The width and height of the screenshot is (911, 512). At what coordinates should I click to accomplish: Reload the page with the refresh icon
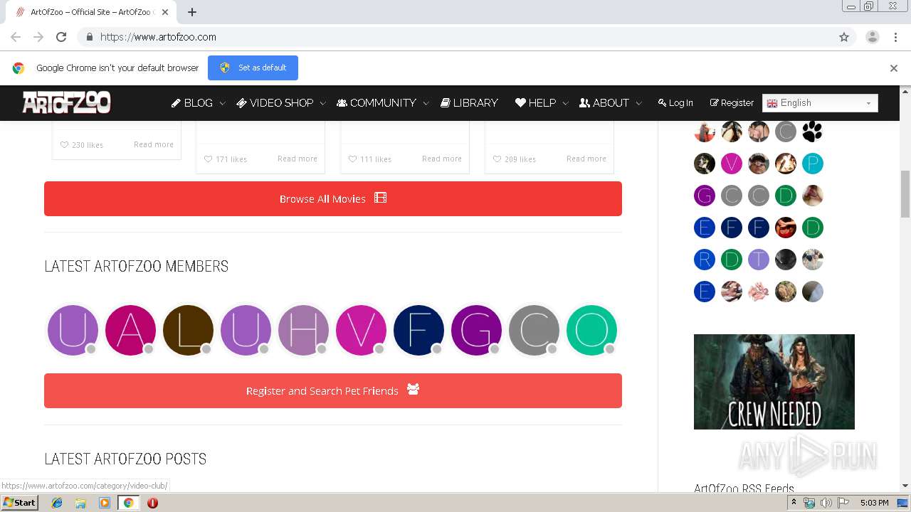61,37
